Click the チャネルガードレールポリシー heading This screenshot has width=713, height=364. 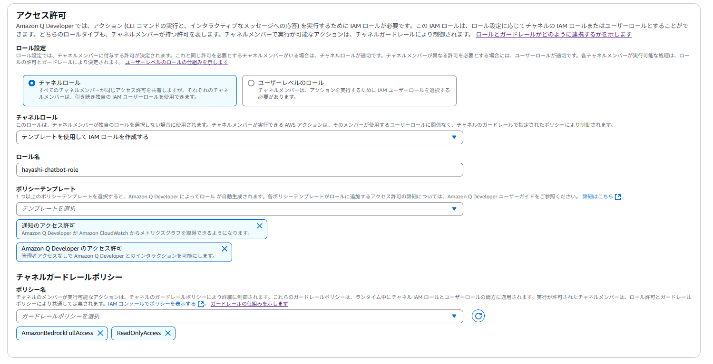(x=69, y=277)
